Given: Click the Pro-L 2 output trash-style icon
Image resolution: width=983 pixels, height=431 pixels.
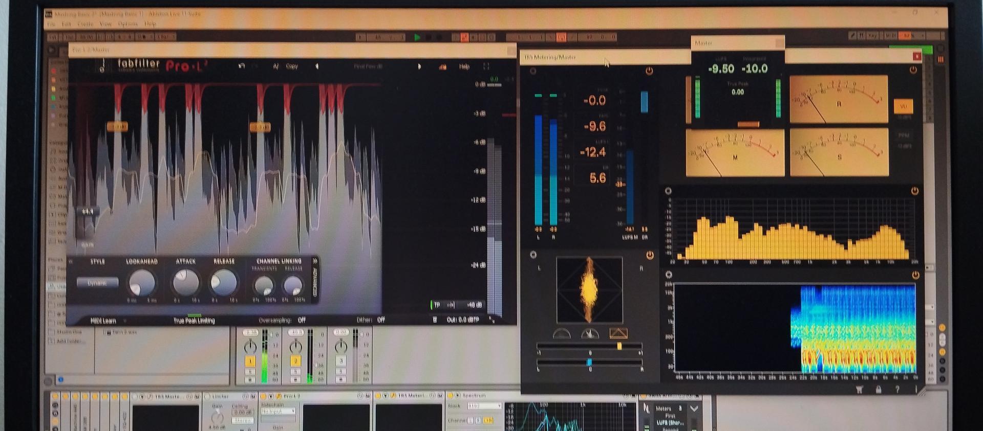Looking at the screenshot, I should [435, 320].
